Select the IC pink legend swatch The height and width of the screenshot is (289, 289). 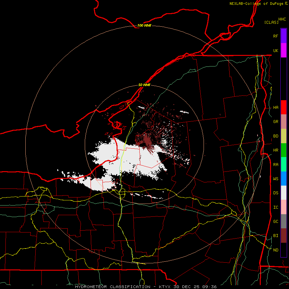coord(284,207)
